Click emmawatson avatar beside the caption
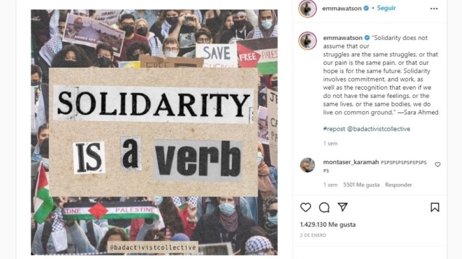The width and height of the screenshot is (462, 259). [x=307, y=40]
